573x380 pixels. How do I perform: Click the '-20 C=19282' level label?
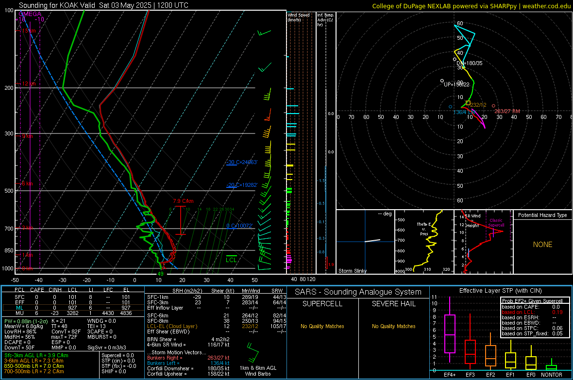point(241,185)
